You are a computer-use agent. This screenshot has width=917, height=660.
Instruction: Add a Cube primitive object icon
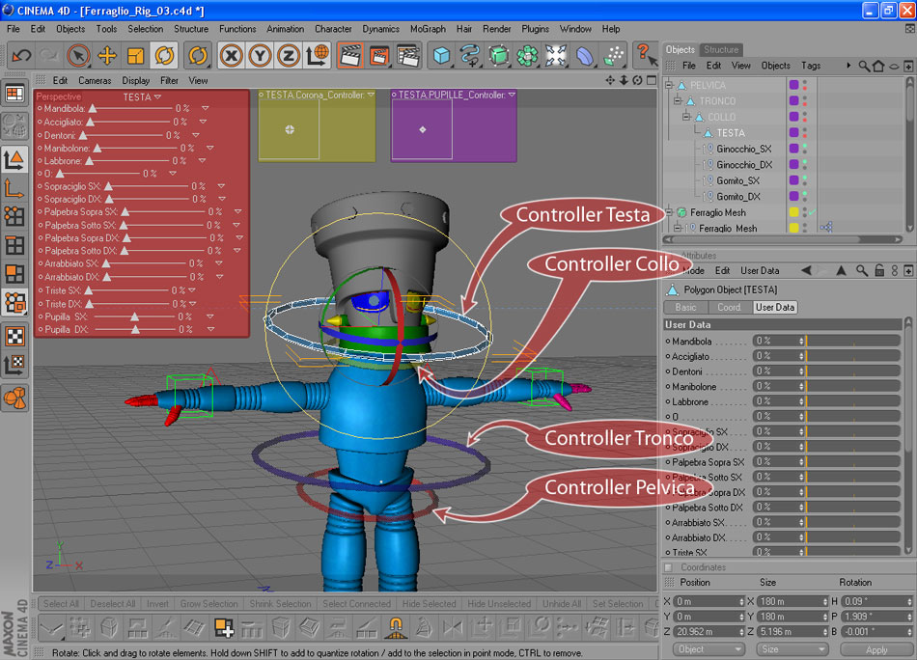[441, 56]
